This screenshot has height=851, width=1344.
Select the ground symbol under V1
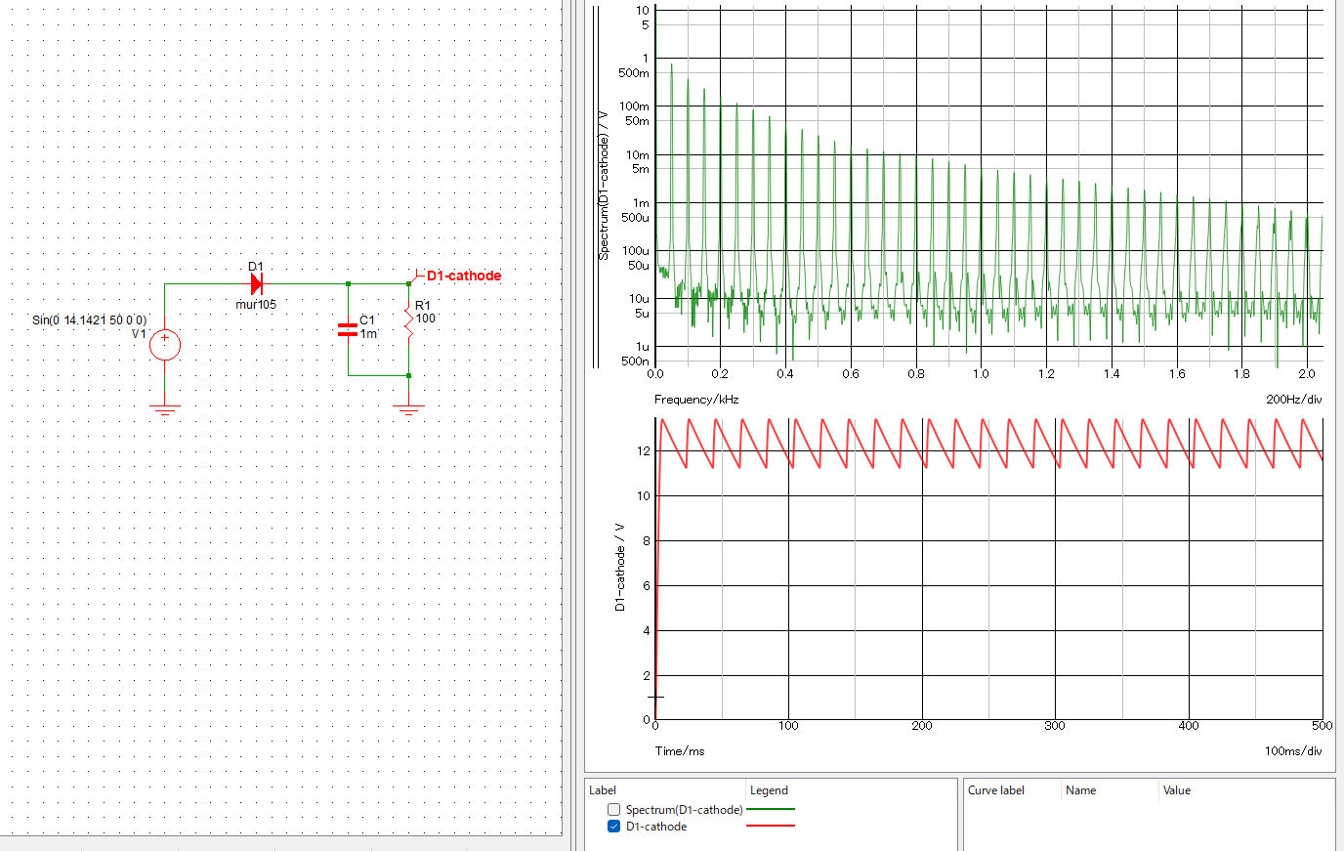pyautogui.click(x=165, y=410)
